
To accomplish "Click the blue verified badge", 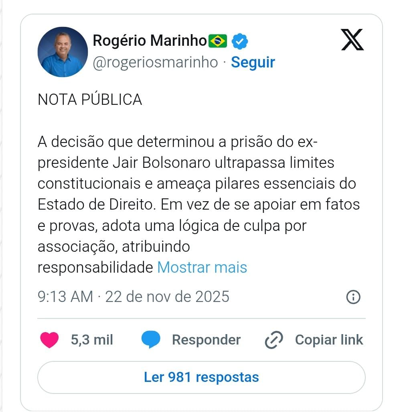I will click(x=241, y=41).
